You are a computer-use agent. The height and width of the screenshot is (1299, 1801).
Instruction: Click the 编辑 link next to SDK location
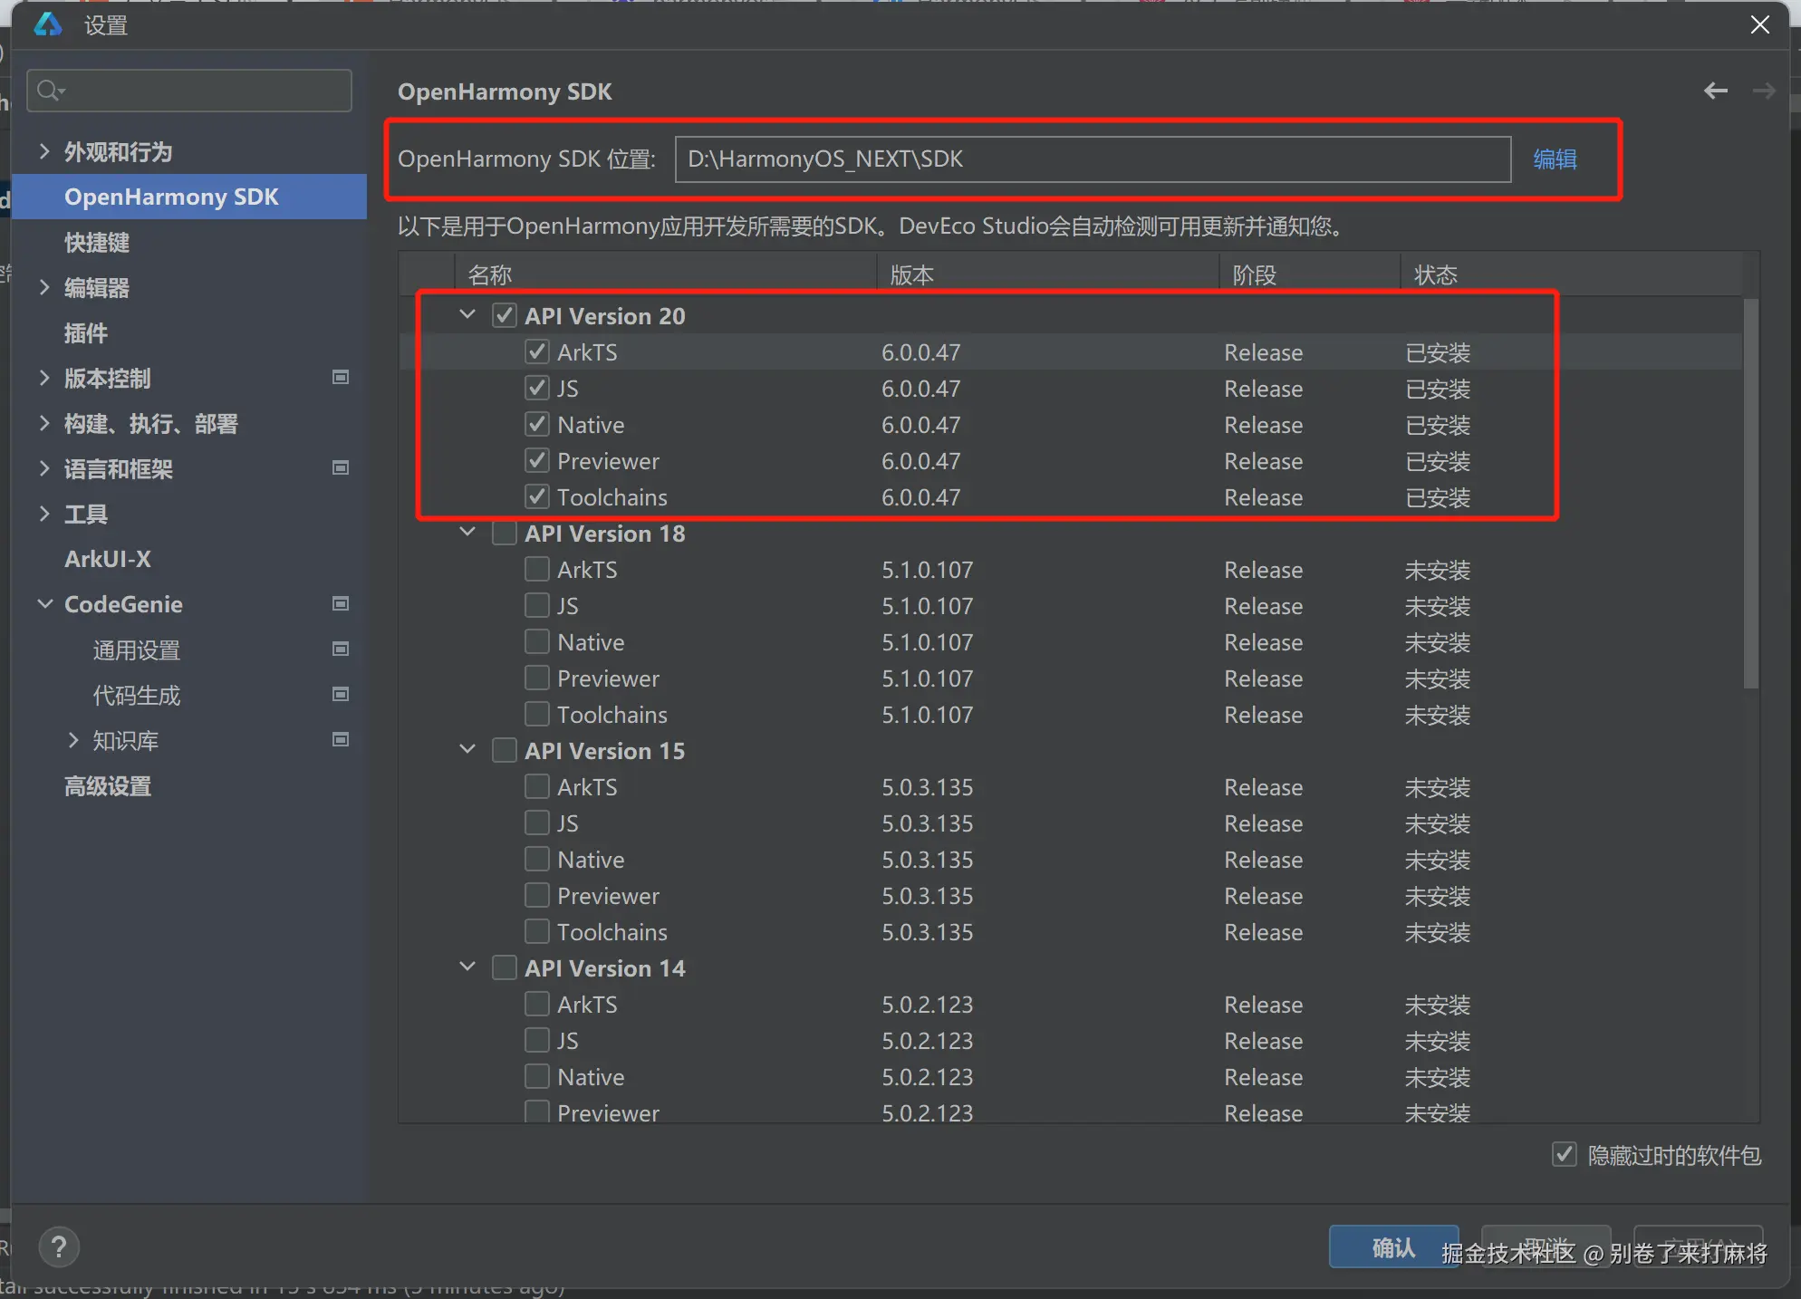click(1555, 159)
